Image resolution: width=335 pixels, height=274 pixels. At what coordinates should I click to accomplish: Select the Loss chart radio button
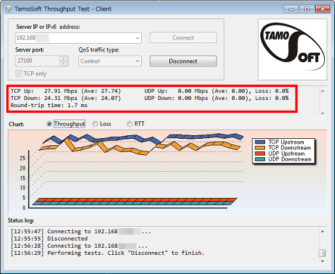coord(95,124)
